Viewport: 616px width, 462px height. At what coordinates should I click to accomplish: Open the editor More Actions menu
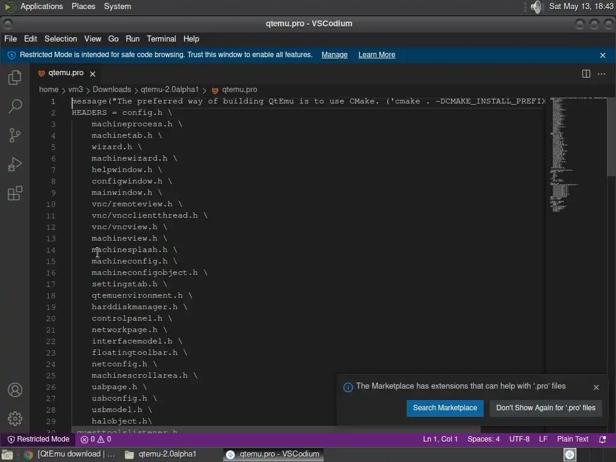point(602,74)
